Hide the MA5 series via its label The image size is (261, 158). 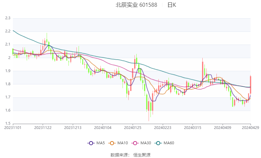pos(100,143)
